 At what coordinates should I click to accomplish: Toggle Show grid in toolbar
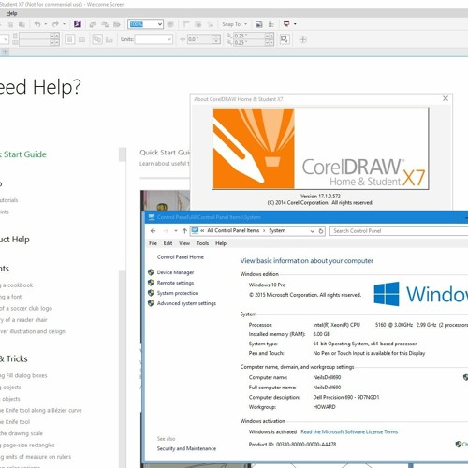click(x=198, y=24)
